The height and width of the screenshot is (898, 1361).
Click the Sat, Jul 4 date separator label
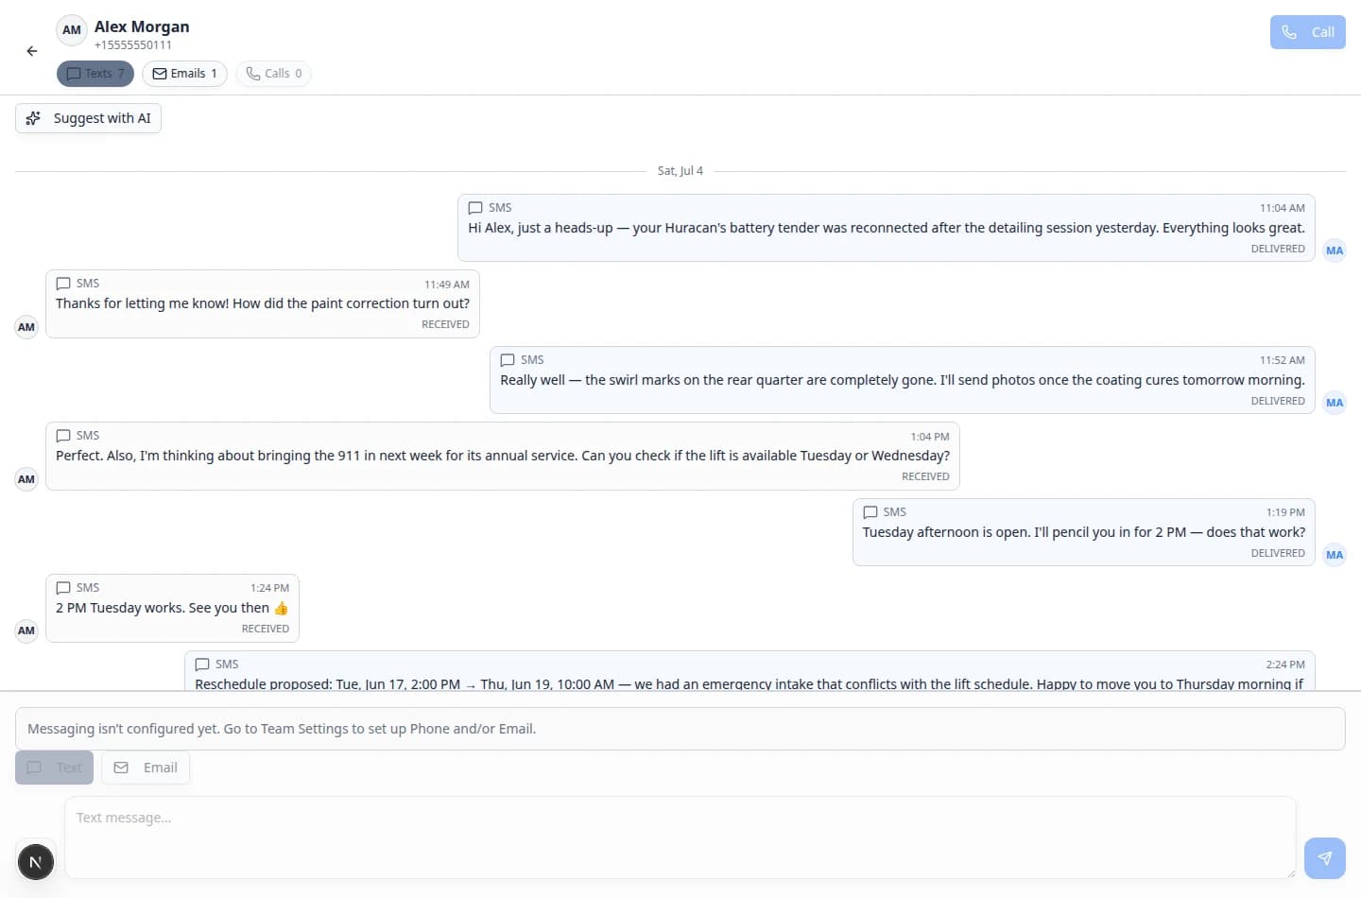tap(680, 171)
